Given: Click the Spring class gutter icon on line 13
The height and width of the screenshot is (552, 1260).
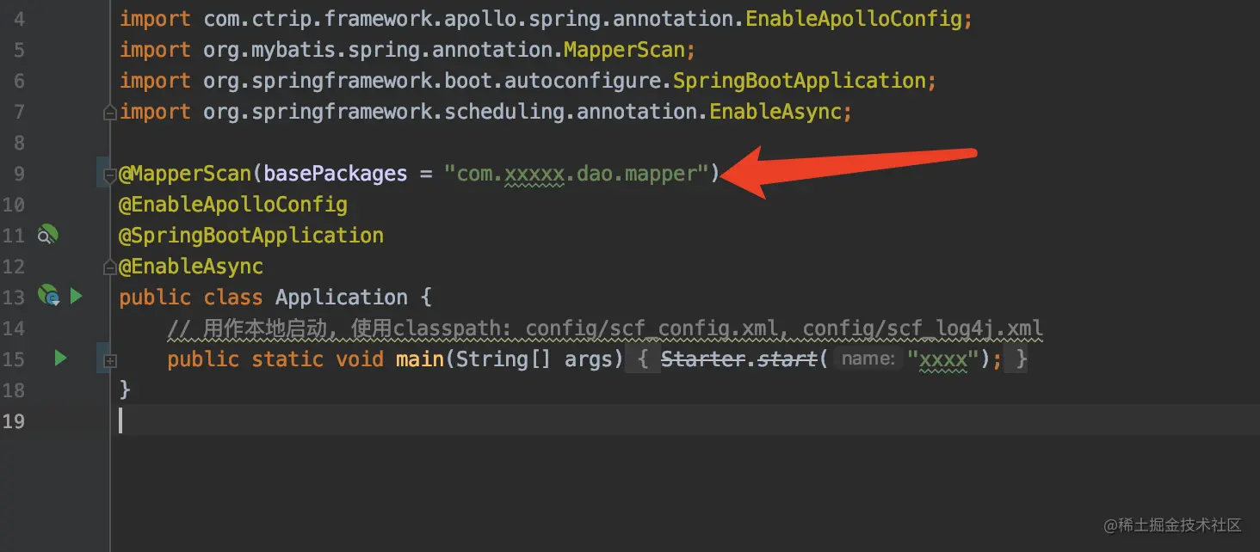Looking at the screenshot, I should (47, 297).
